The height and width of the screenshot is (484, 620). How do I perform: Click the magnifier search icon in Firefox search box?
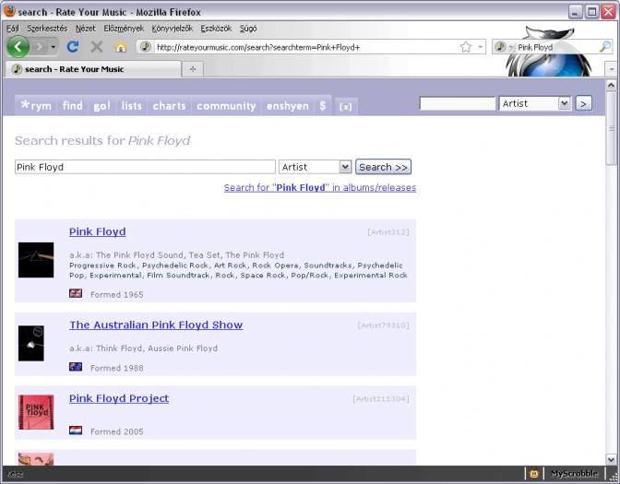605,47
